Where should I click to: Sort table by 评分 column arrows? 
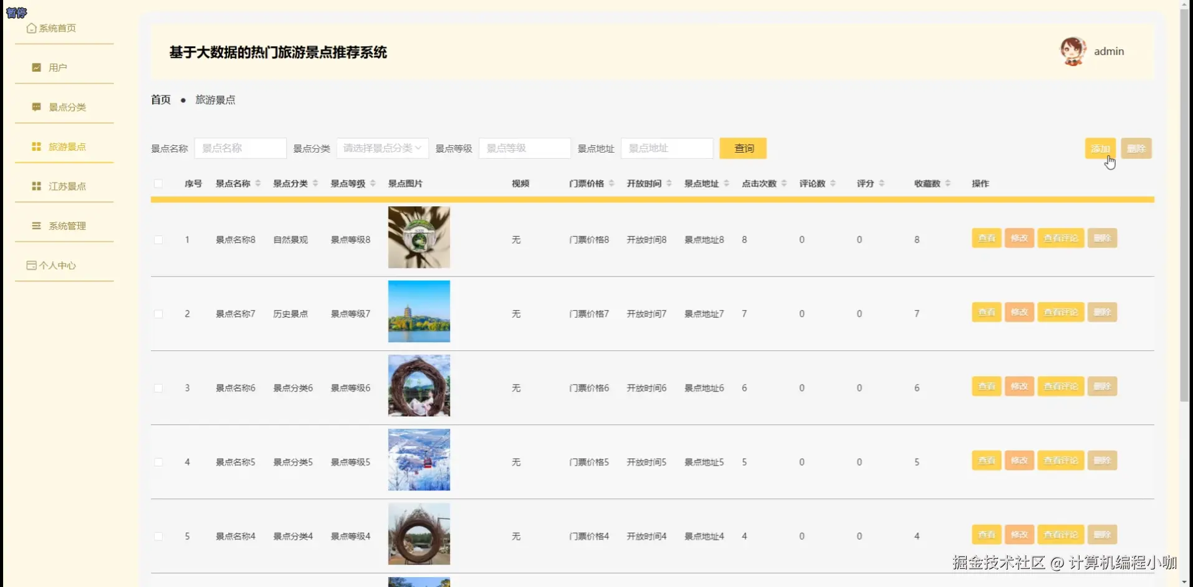(x=881, y=183)
